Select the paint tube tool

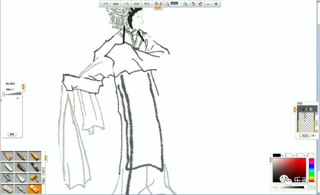point(7,188)
